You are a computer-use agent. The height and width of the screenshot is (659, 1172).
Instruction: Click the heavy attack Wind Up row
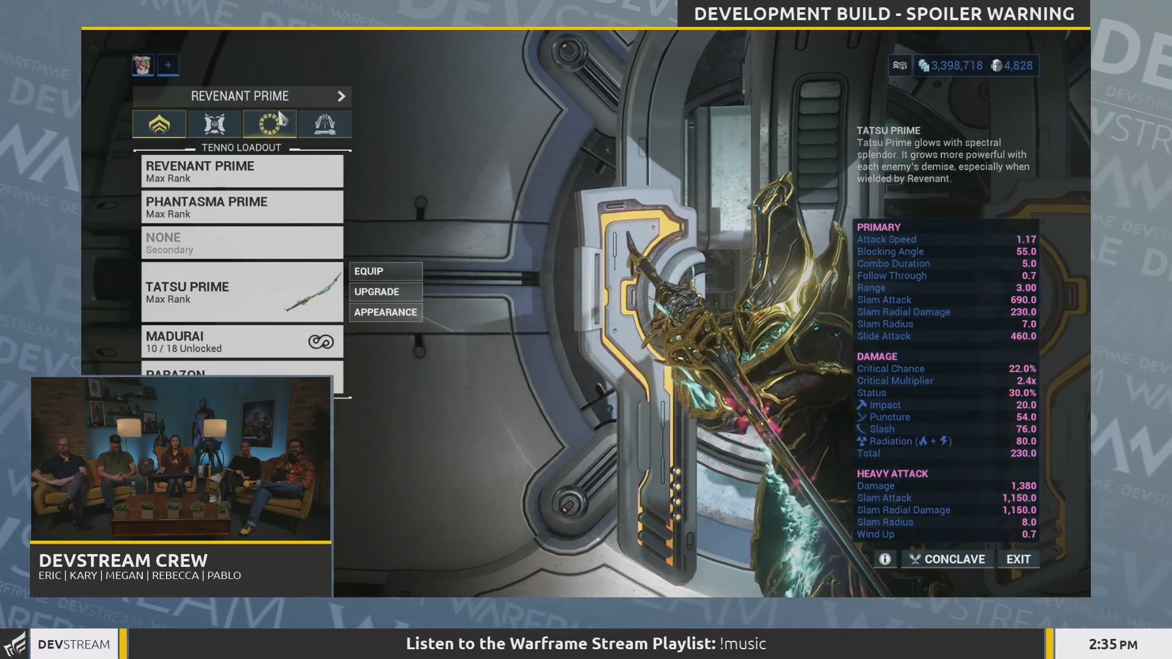946,535
